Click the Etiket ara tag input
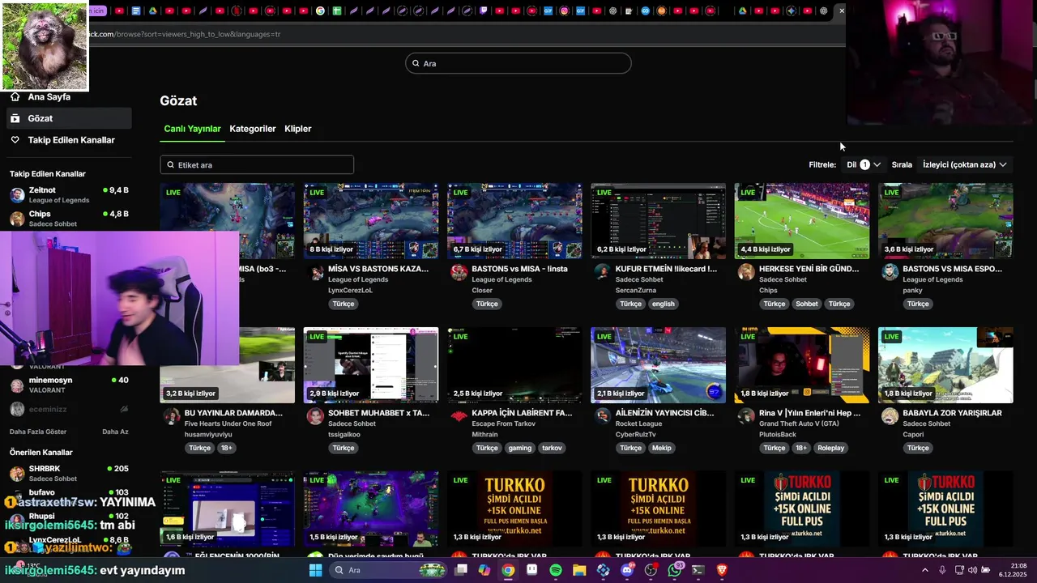The image size is (1037, 583). coord(257,165)
